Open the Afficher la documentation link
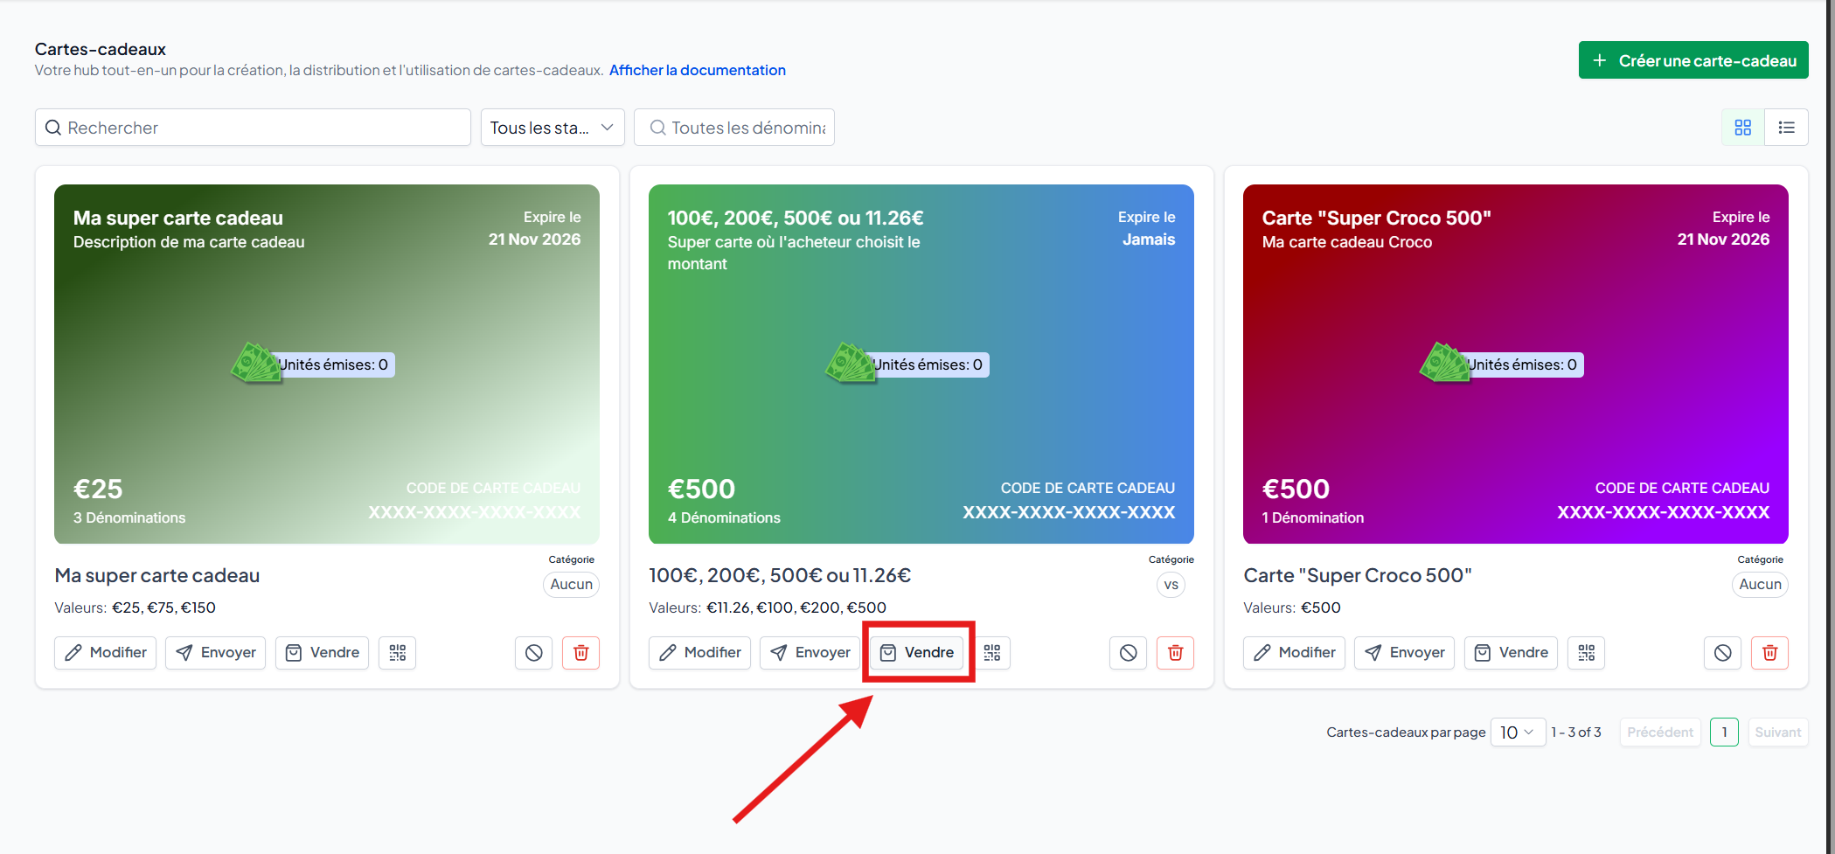The image size is (1835, 854). pyautogui.click(x=697, y=70)
